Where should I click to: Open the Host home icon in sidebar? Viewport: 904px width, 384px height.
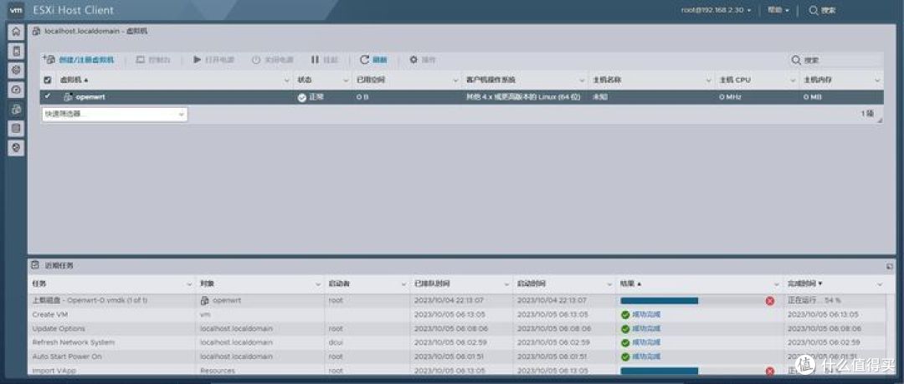16,32
